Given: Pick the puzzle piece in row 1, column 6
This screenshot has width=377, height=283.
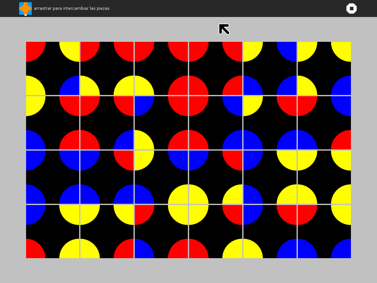Looking at the screenshot, I should (x=324, y=68).
